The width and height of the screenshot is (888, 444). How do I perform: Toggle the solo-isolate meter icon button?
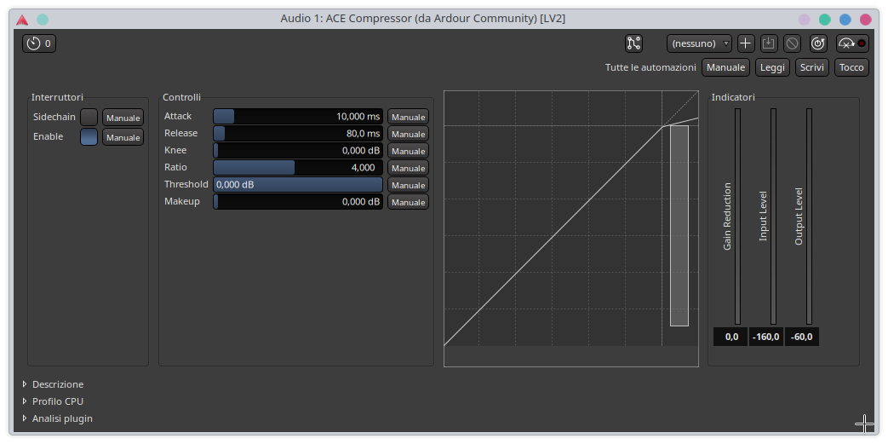pyautogui.click(x=852, y=43)
